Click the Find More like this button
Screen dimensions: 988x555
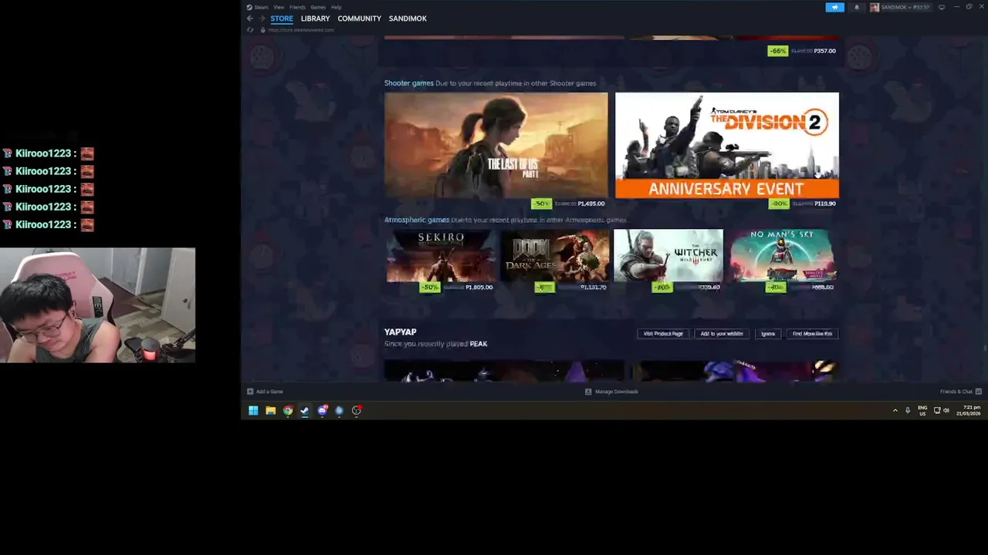coord(812,334)
